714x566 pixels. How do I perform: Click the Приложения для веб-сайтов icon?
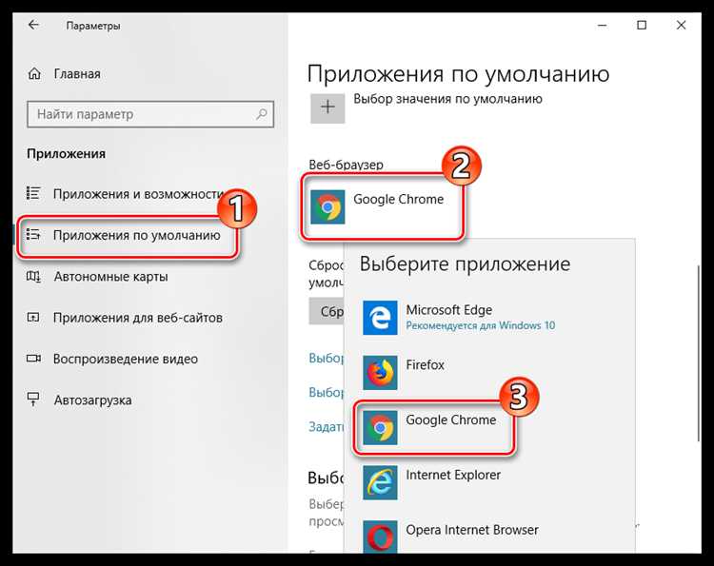(x=33, y=317)
